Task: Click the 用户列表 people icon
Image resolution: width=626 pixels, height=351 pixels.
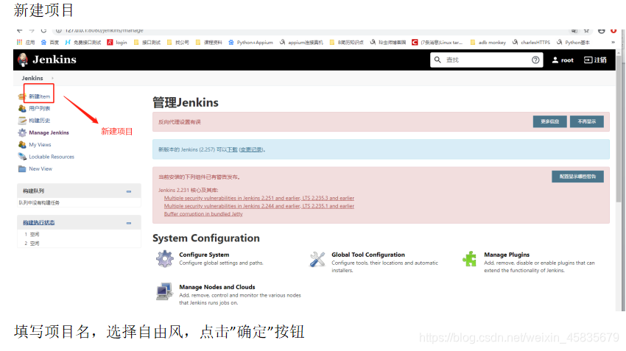Action: (22, 108)
